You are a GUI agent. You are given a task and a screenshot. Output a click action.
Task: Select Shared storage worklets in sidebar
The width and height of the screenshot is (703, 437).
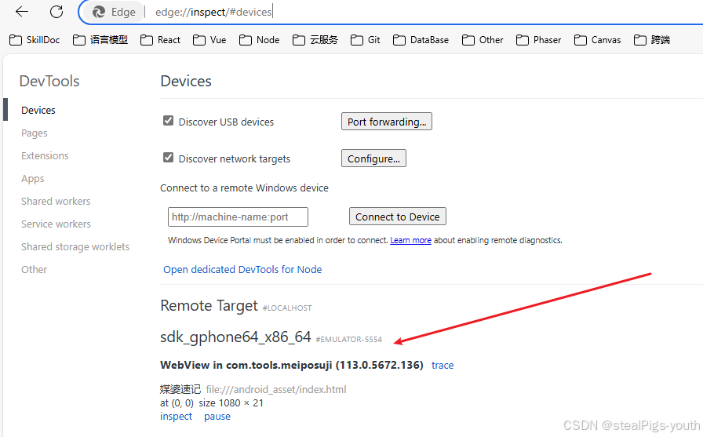point(75,246)
